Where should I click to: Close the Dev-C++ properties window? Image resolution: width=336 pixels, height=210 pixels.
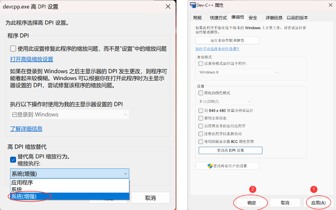[330, 5]
